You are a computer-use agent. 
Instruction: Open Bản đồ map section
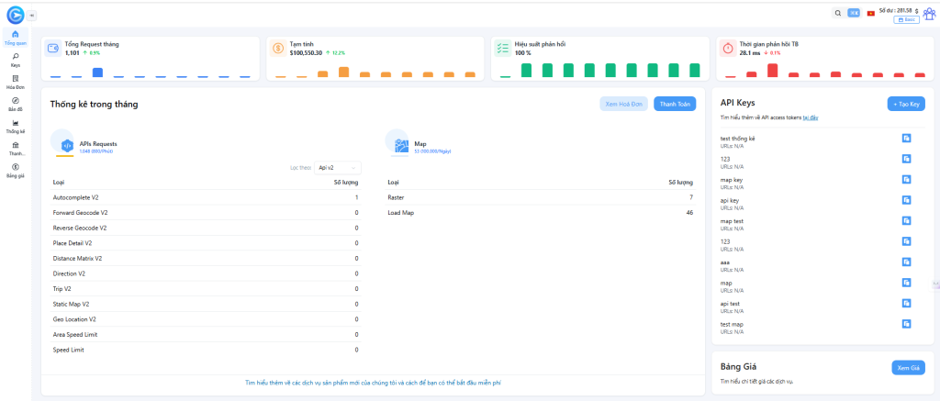point(16,104)
